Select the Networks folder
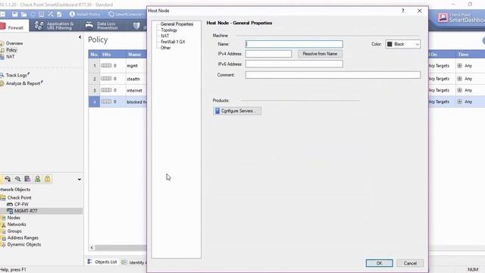This screenshot has height=273, width=485. point(17,224)
